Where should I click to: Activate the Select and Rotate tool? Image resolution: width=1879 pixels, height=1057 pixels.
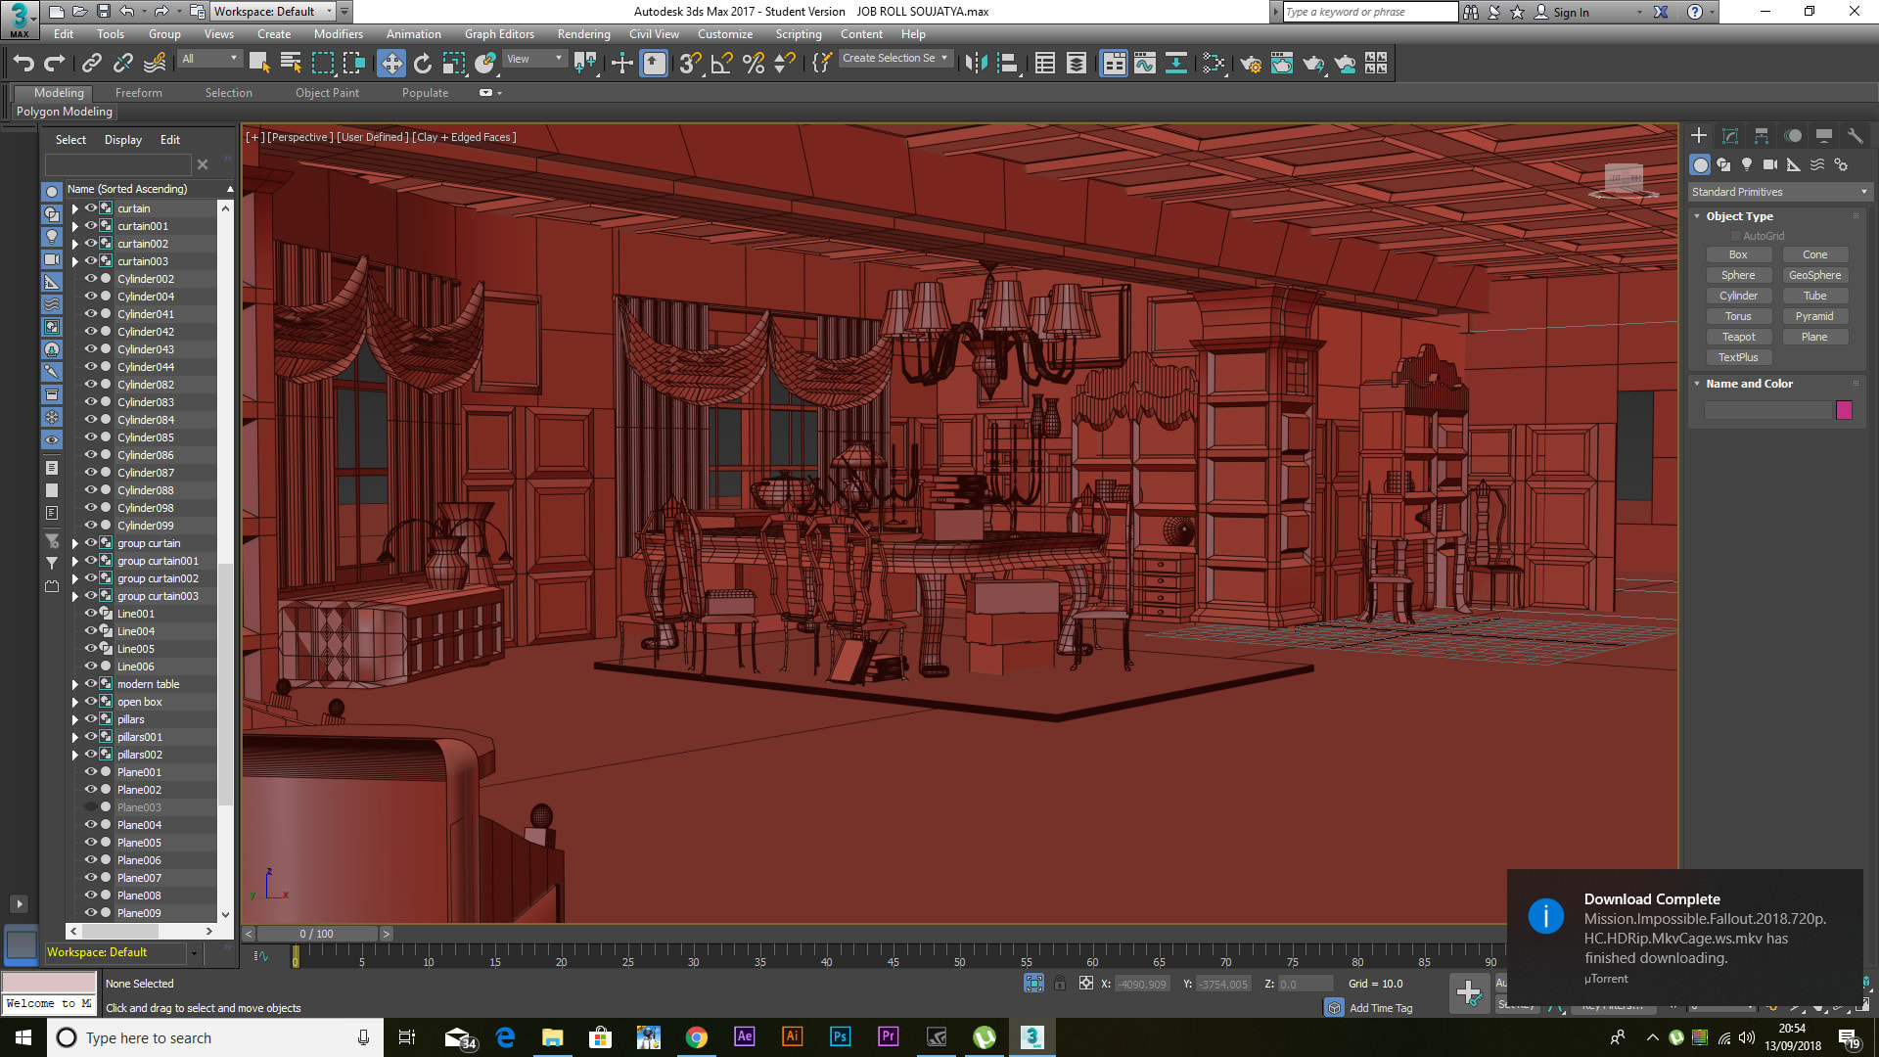pos(422,62)
